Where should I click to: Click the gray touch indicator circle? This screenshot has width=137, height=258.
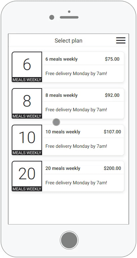[56, 122]
